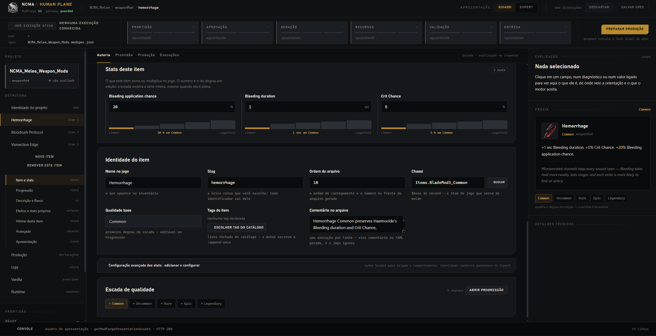Click the Crit Chance tier bar

click(444, 124)
